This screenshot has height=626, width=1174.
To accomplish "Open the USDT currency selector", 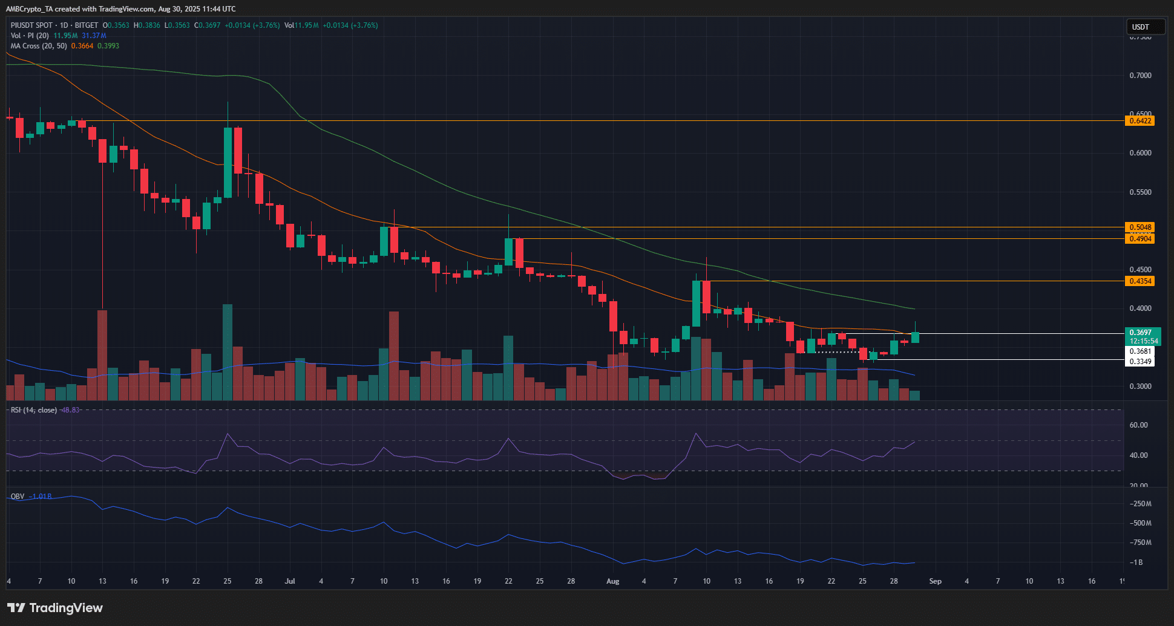I will pos(1144,27).
